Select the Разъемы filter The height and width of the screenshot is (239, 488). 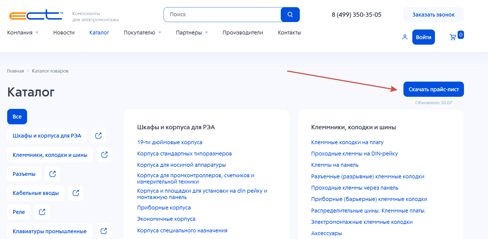pyautogui.click(x=24, y=174)
